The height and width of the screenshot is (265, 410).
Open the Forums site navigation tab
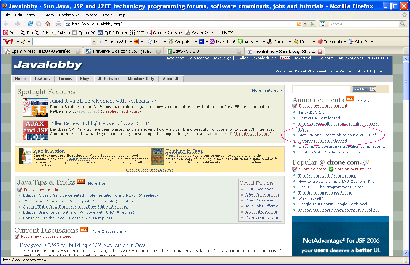[65, 79]
